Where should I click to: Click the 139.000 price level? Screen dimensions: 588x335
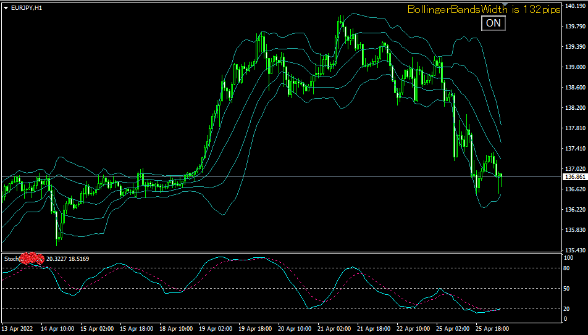[x=575, y=67]
